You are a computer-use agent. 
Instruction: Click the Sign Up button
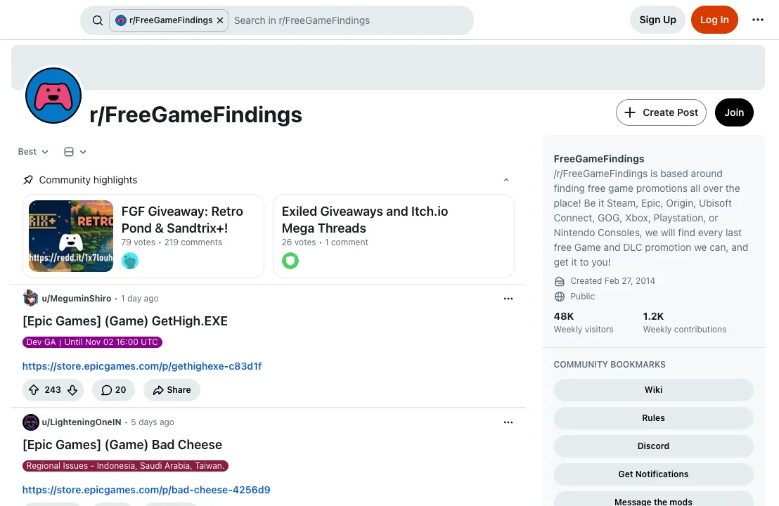click(657, 20)
